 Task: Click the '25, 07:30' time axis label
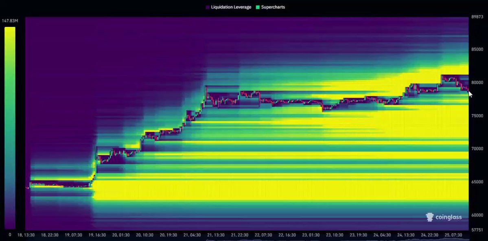point(453,235)
